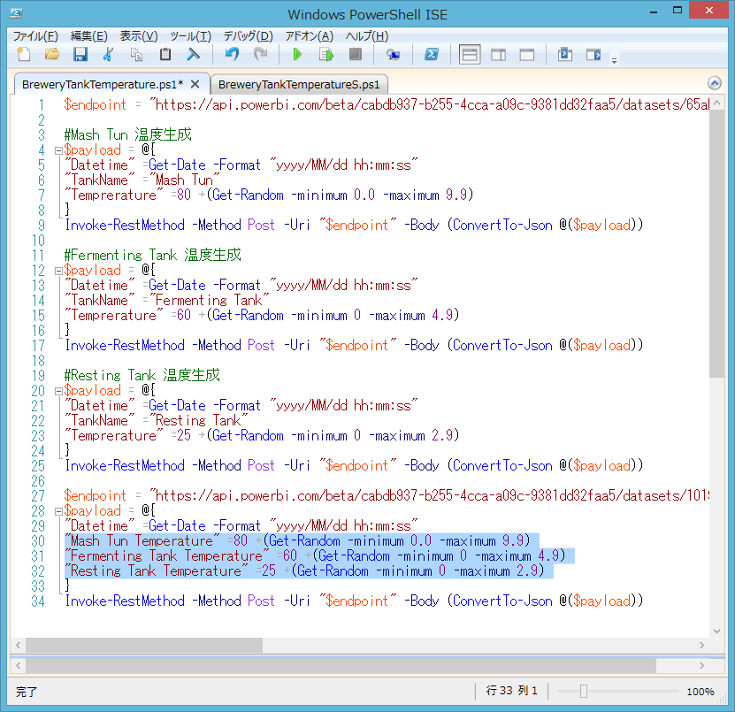735x712 pixels.
Task: Show the Command Add-on pane icon
Action: point(593,54)
